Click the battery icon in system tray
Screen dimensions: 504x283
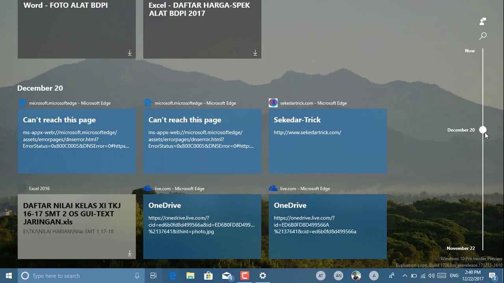(x=414, y=276)
